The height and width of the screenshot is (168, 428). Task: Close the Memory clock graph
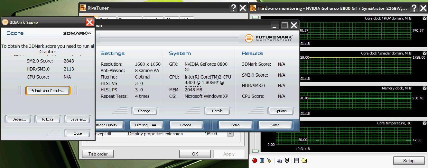424,88
